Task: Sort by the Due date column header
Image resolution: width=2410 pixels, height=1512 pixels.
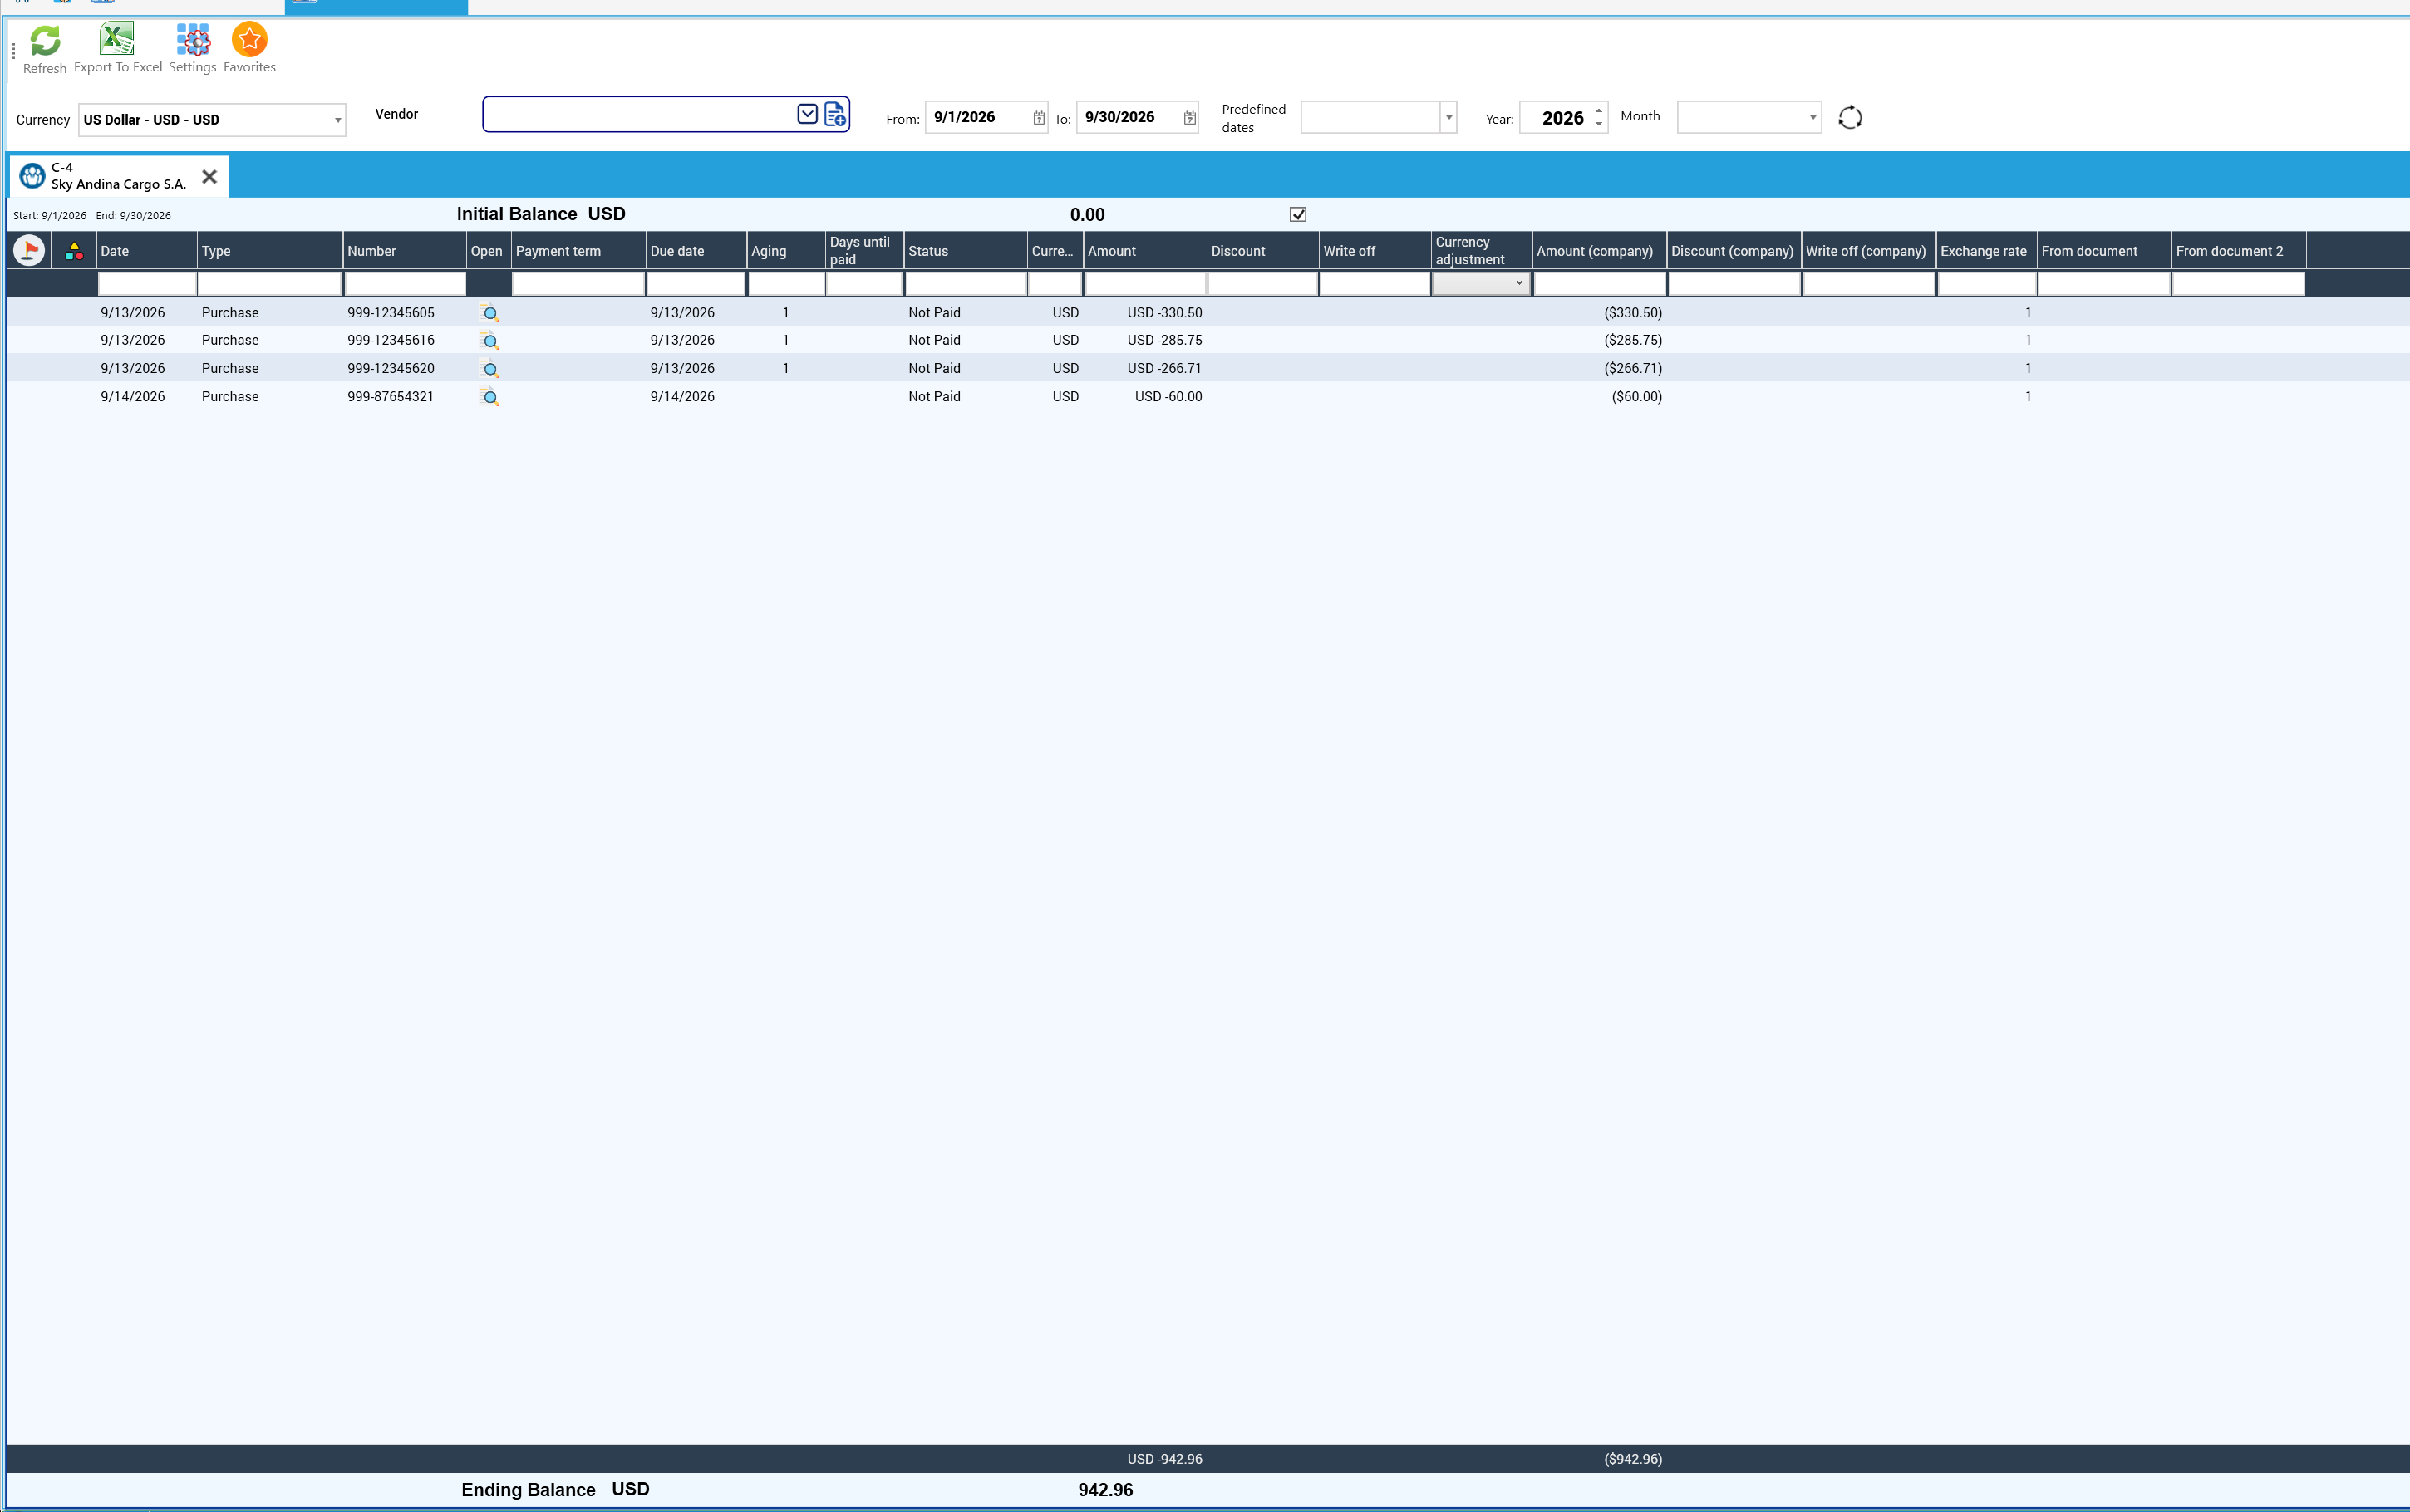Action: pos(696,251)
